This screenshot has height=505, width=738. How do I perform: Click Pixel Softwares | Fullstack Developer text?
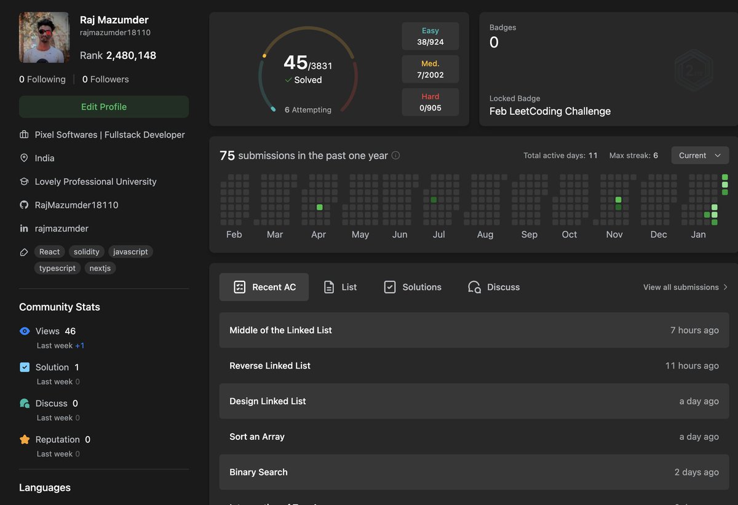(109, 135)
